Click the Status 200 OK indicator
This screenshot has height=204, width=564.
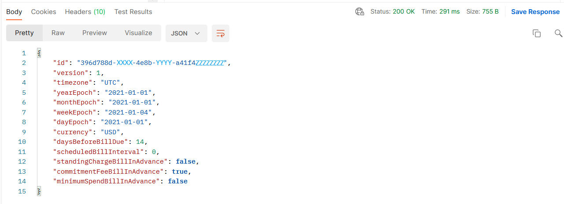pos(392,12)
